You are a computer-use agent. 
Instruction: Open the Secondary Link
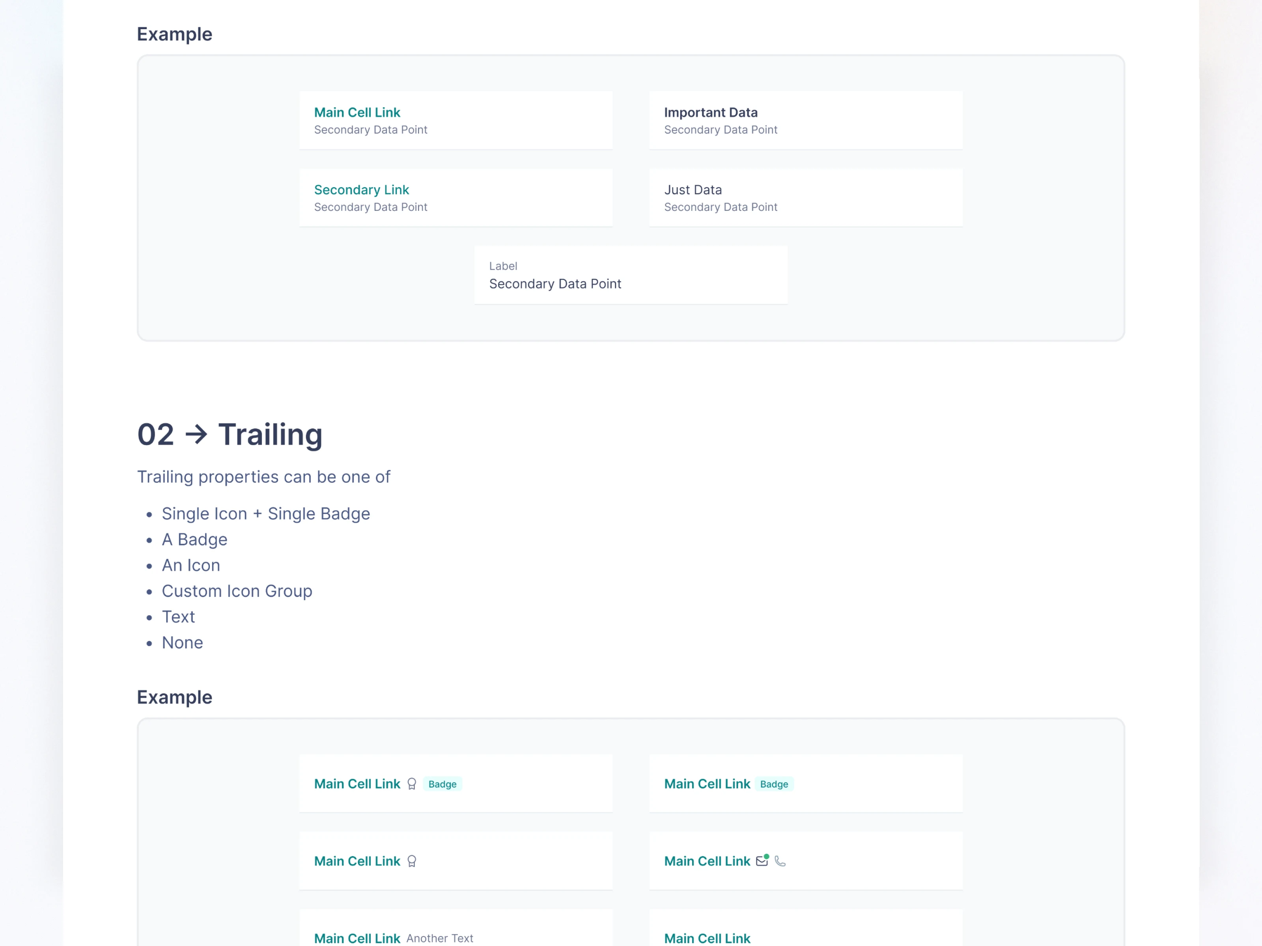click(x=361, y=190)
